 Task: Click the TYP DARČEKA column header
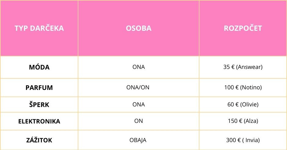pos(39,28)
